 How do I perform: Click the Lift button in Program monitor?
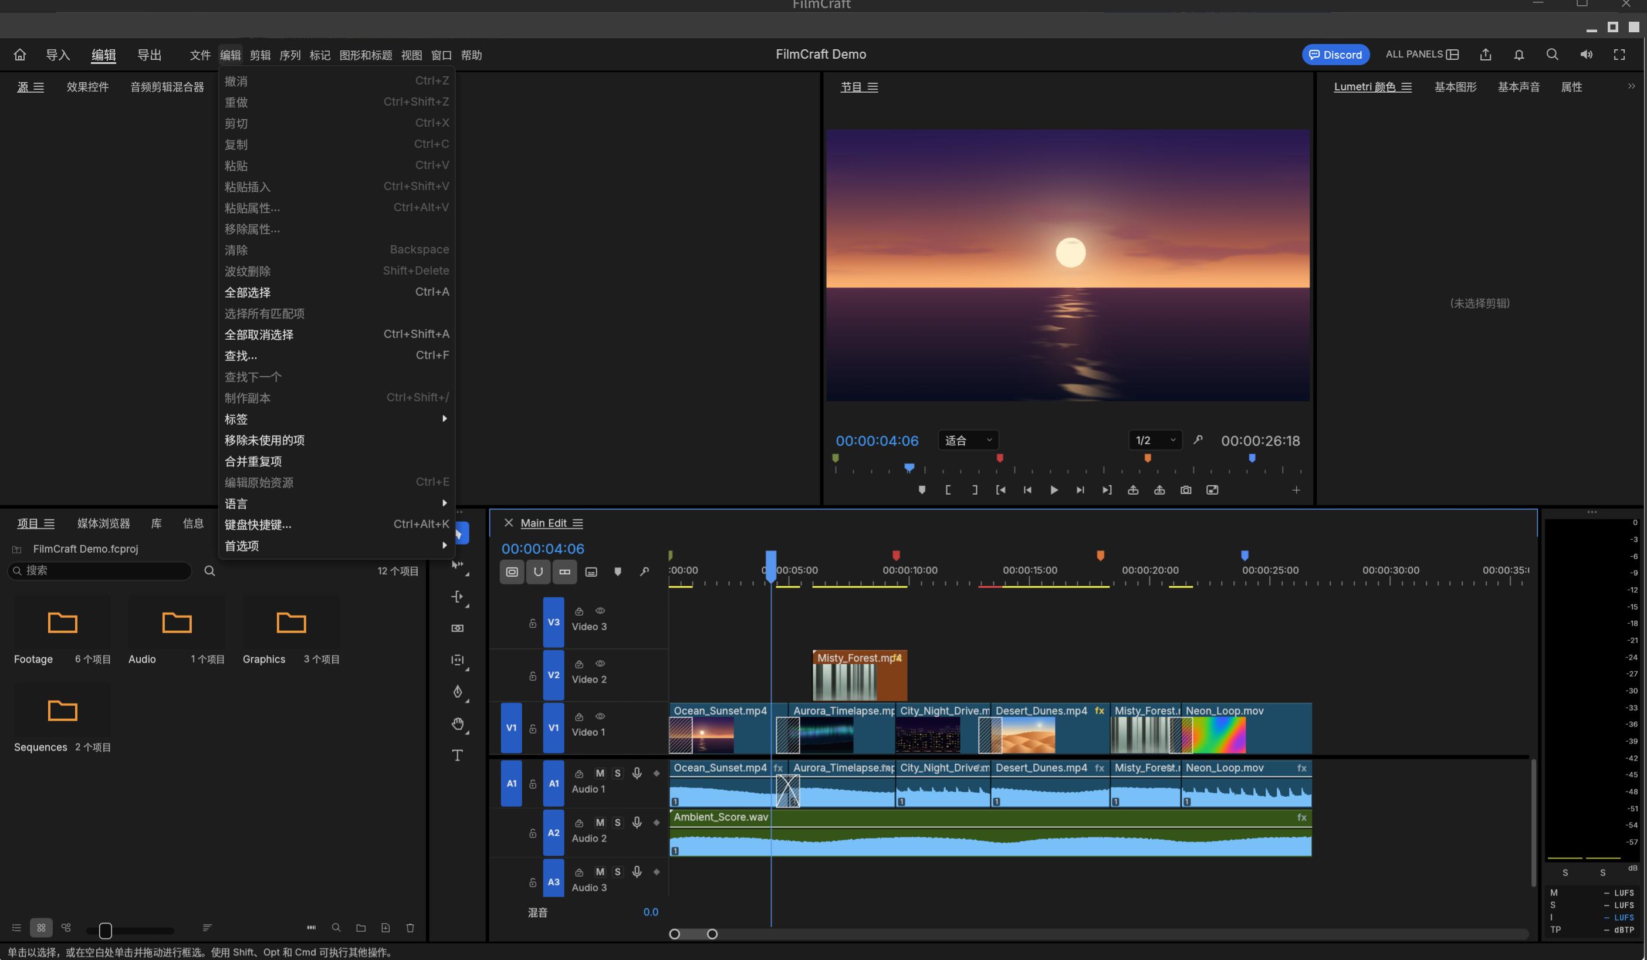point(1133,490)
